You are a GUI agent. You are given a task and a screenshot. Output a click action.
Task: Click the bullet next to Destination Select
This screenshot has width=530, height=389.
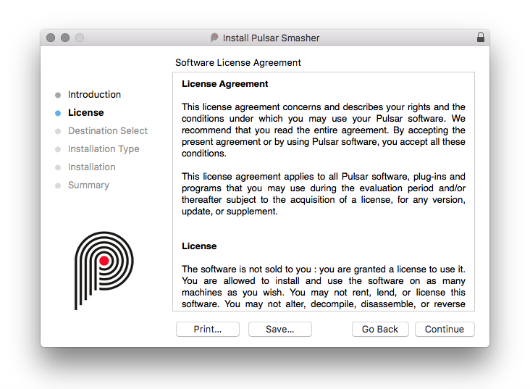(58, 131)
